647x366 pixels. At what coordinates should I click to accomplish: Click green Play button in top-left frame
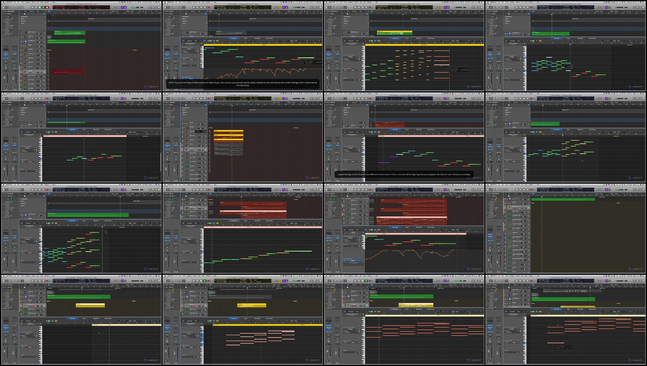coord(43,7)
